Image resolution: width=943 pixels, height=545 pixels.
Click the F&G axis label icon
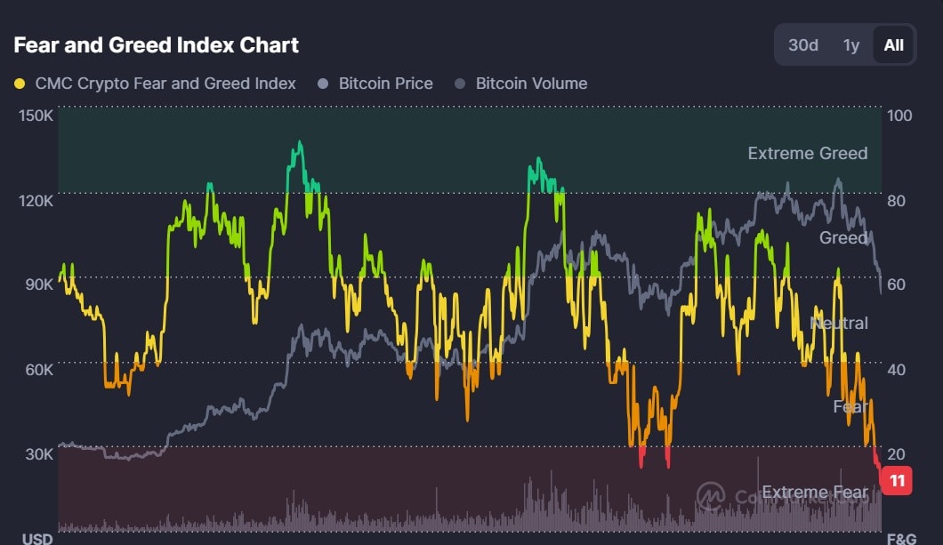coord(901,537)
